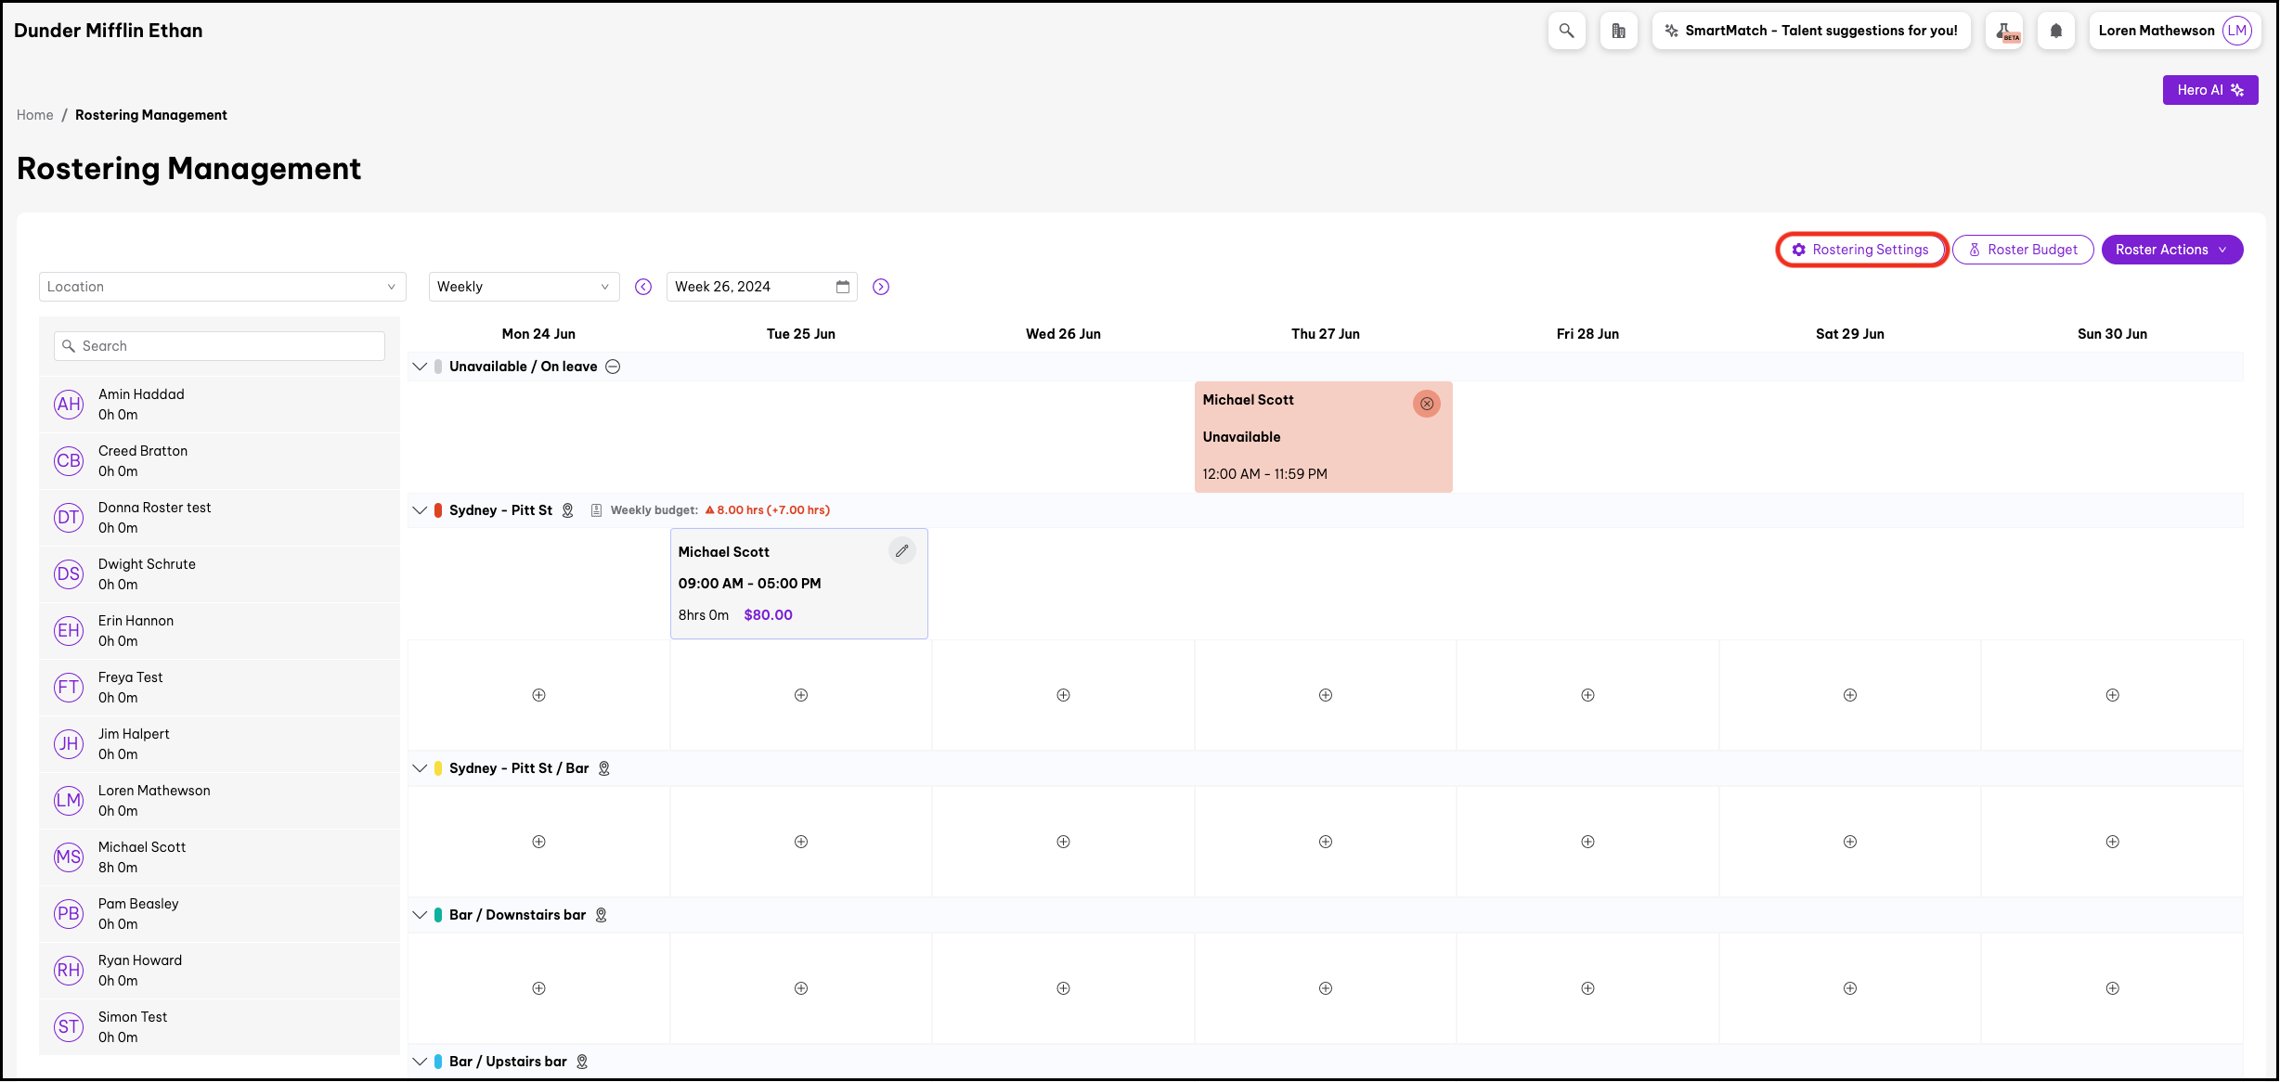Viewport: 2280px width, 1082px height.
Task: Go to previous week arrow
Action: (643, 287)
